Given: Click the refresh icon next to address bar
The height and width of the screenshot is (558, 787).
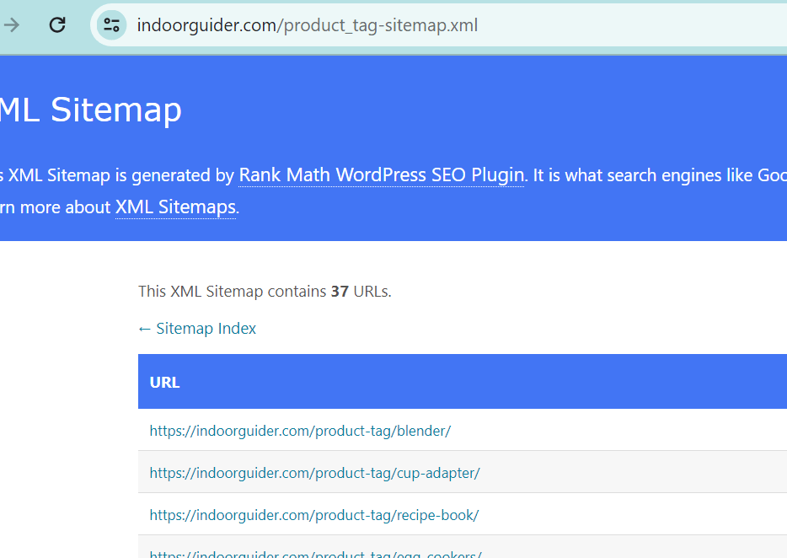Looking at the screenshot, I should (x=56, y=24).
